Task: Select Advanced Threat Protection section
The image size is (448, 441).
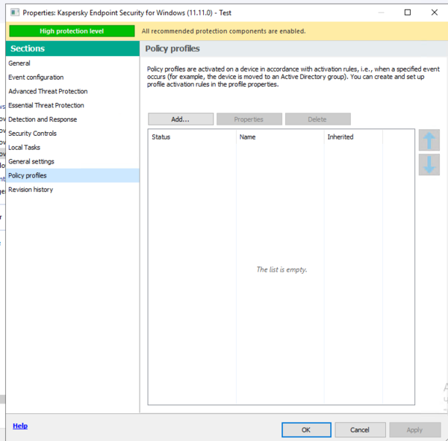Action: point(72,91)
